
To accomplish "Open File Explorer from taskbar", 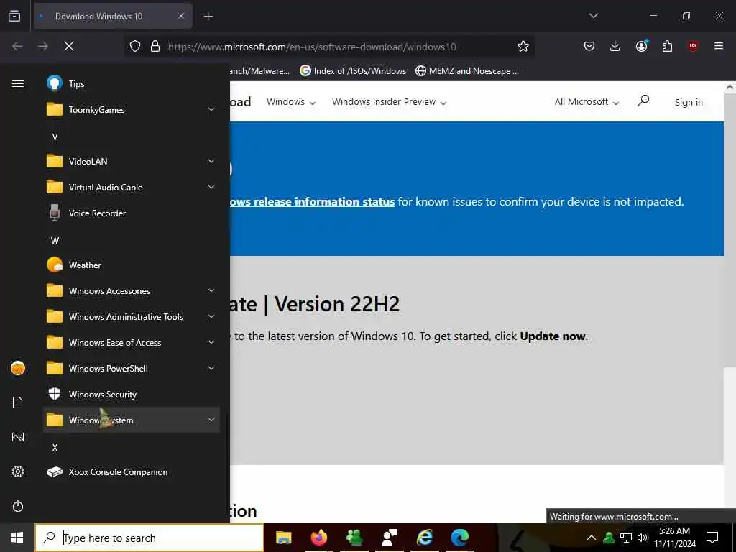I will pyautogui.click(x=283, y=538).
